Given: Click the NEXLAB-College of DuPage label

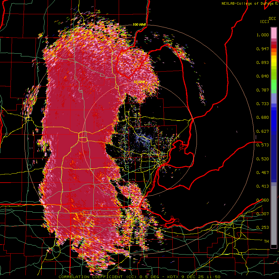Looking at the screenshot, I should pyautogui.click(x=248, y=3).
